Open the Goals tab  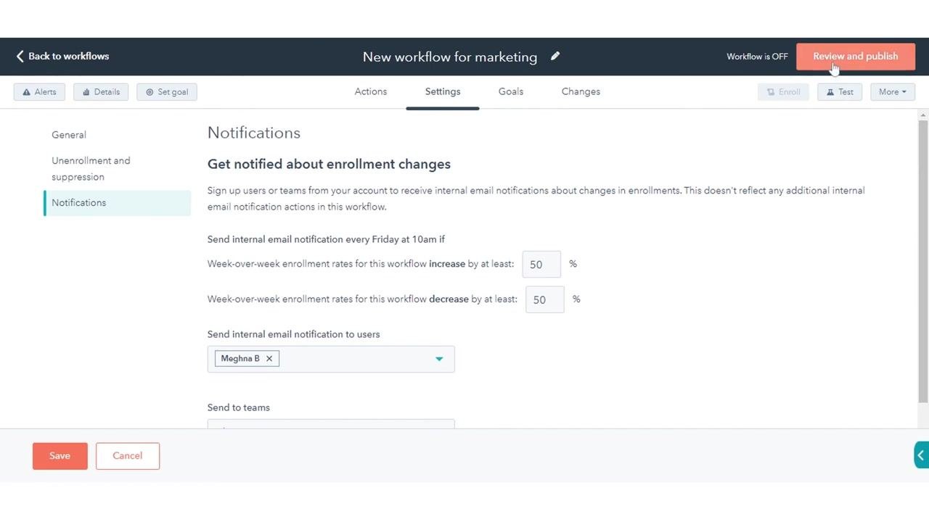511,91
